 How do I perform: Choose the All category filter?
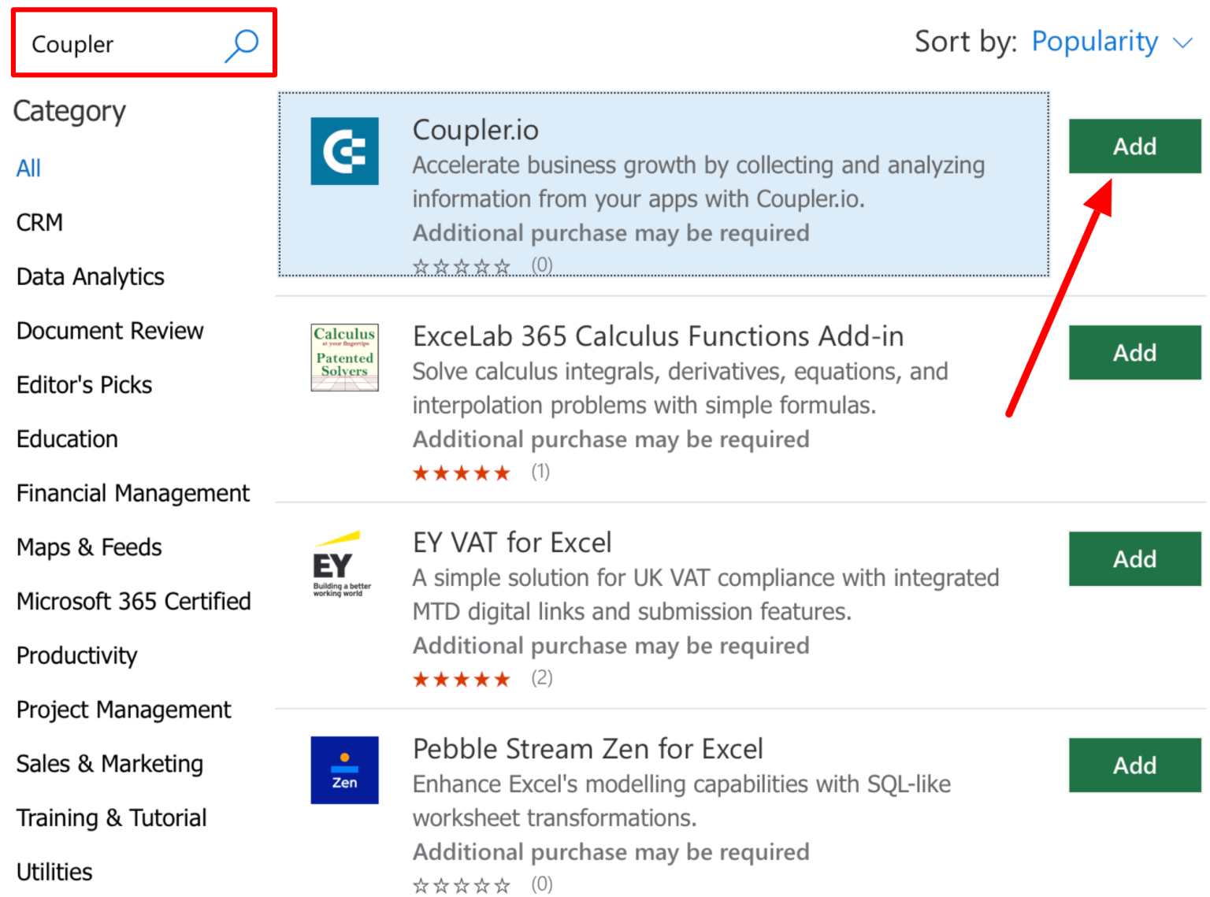point(28,168)
